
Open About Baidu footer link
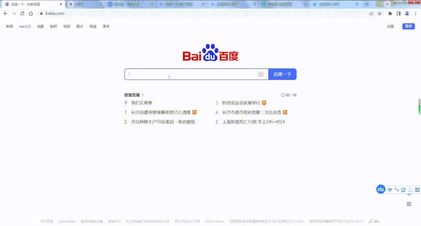tap(67, 221)
